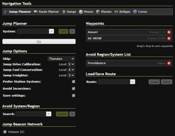Viewport: 175px width, 136px height.
Task: Click the Moons icon
Action: (81, 12)
